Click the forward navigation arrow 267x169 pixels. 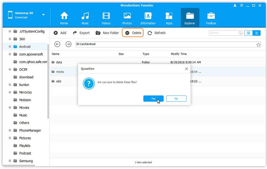[x=68, y=44]
